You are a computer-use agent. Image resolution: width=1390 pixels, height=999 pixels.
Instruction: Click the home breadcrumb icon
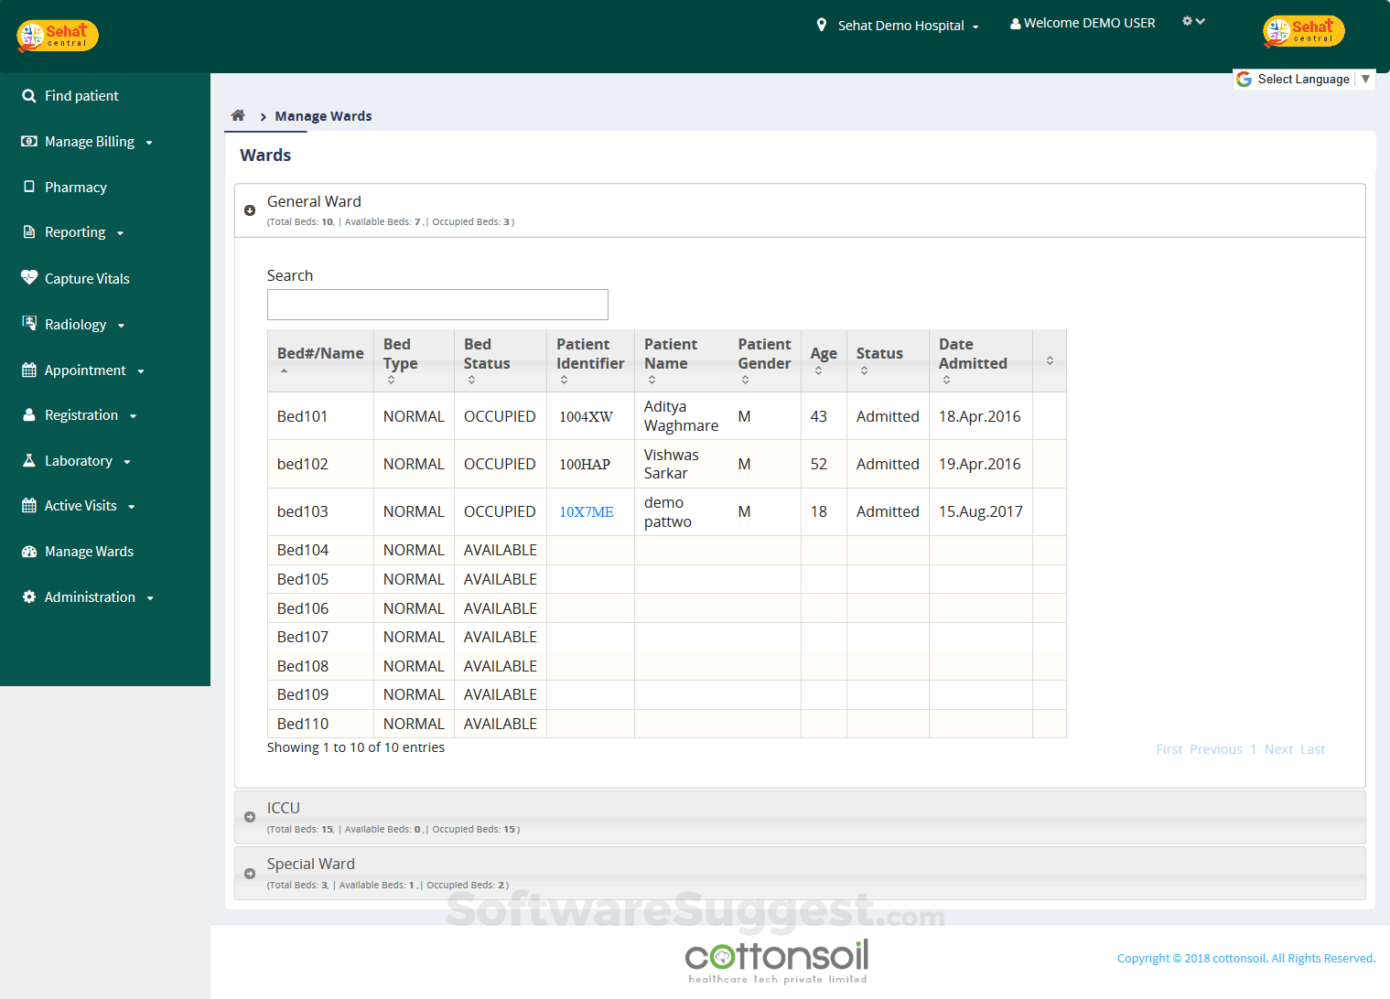238,115
